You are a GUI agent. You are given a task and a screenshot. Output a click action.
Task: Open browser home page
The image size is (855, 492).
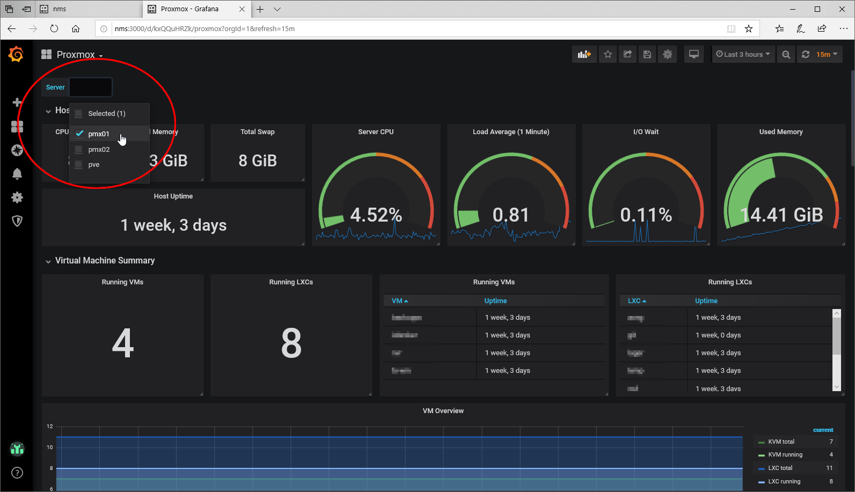point(76,29)
